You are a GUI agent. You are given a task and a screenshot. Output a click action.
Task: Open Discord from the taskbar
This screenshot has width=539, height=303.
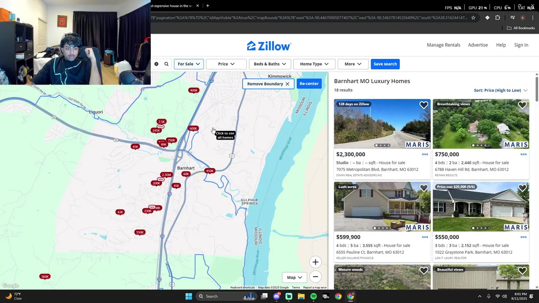pyautogui.click(x=277, y=296)
